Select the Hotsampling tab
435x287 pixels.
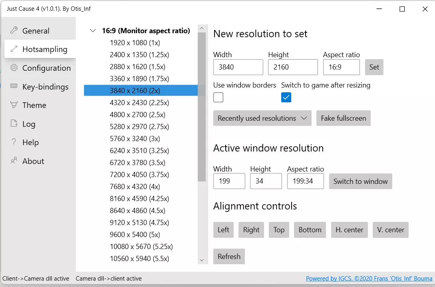pyautogui.click(x=40, y=49)
